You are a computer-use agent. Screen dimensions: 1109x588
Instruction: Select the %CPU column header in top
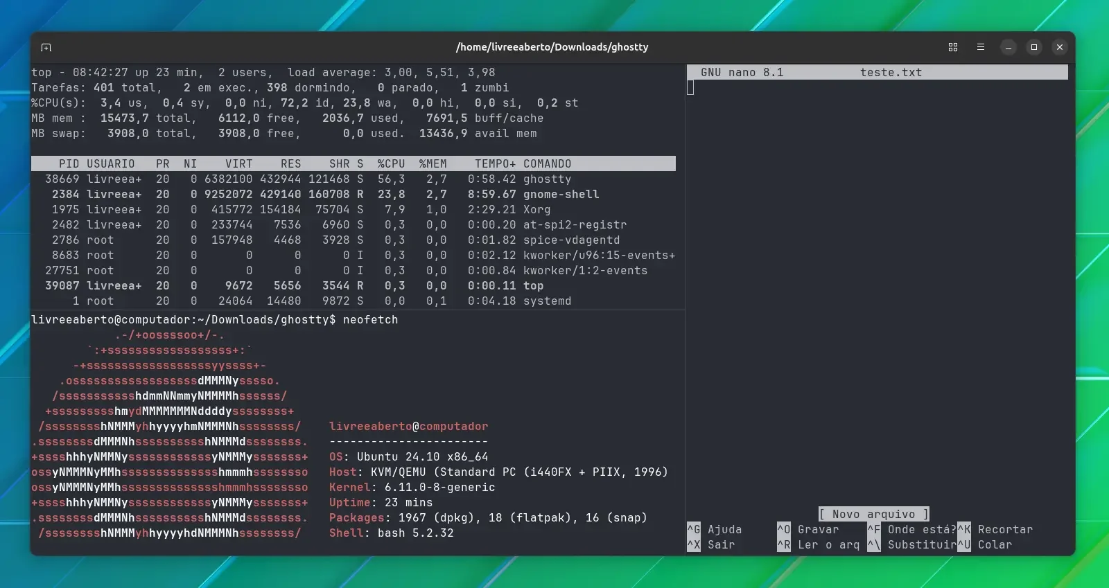point(392,164)
